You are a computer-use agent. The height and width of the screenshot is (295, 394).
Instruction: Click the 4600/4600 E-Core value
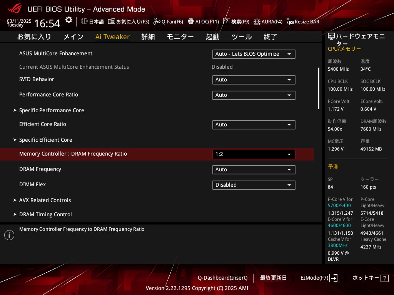[x=339, y=225]
